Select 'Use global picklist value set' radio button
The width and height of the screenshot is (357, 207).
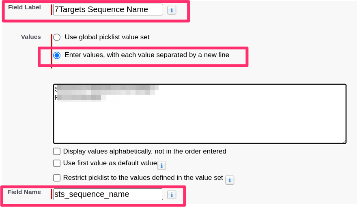tap(57, 37)
